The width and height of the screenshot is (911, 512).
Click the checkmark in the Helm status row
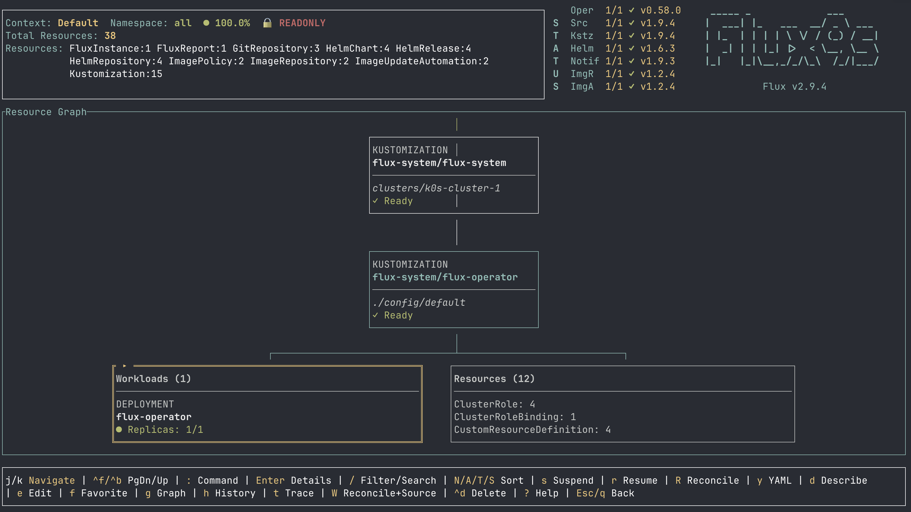632,48
